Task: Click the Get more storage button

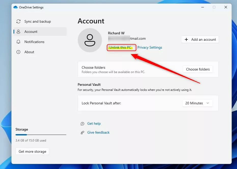Action: pyautogui.click(x=32, y=151)
